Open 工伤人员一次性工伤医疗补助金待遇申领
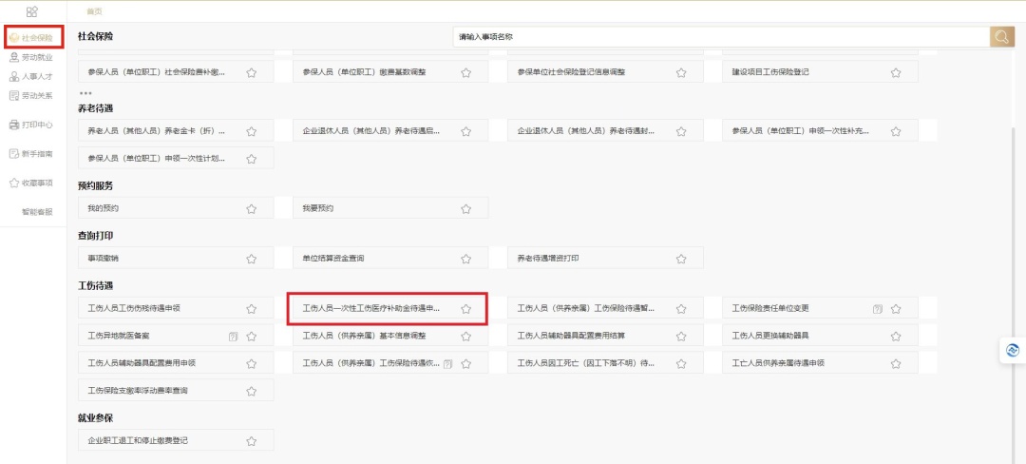This screenshot has width=1026, height=464. pyautogui.click(x=390, y=308)
